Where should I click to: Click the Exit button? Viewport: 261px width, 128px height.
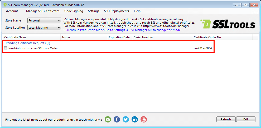coord(245,119)
